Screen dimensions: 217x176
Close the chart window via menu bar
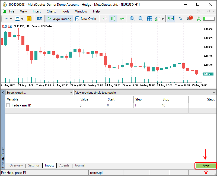click(x=213, y=11)
